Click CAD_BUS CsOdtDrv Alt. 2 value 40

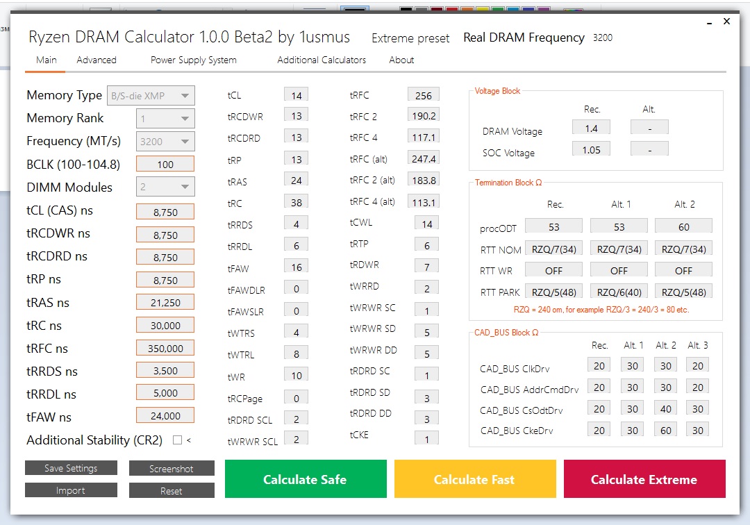pos(666,409)
